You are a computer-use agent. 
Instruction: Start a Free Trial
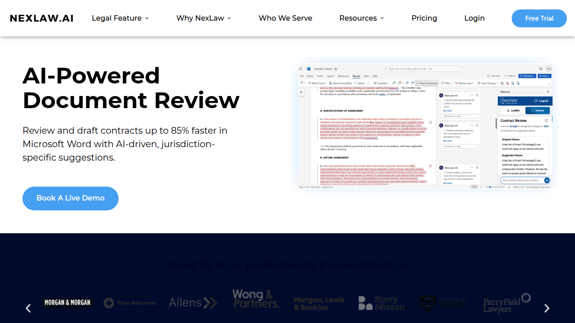[539, 18]
